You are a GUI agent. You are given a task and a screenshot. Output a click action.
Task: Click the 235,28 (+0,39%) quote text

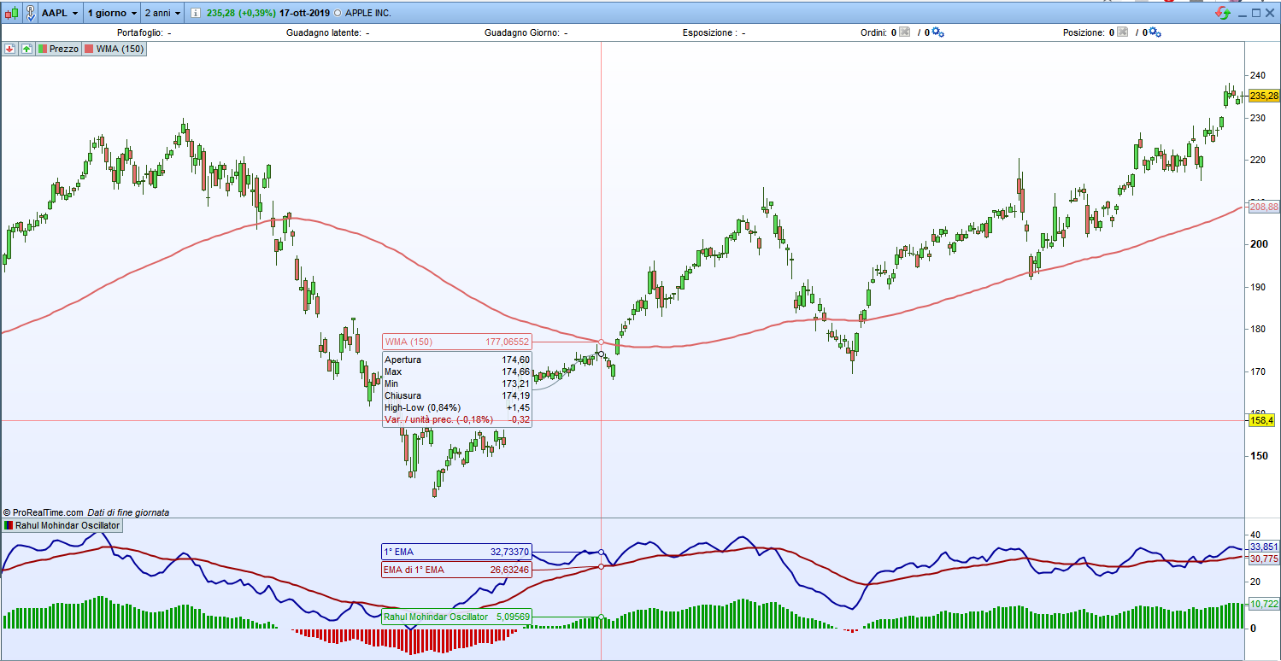[242, 14]
